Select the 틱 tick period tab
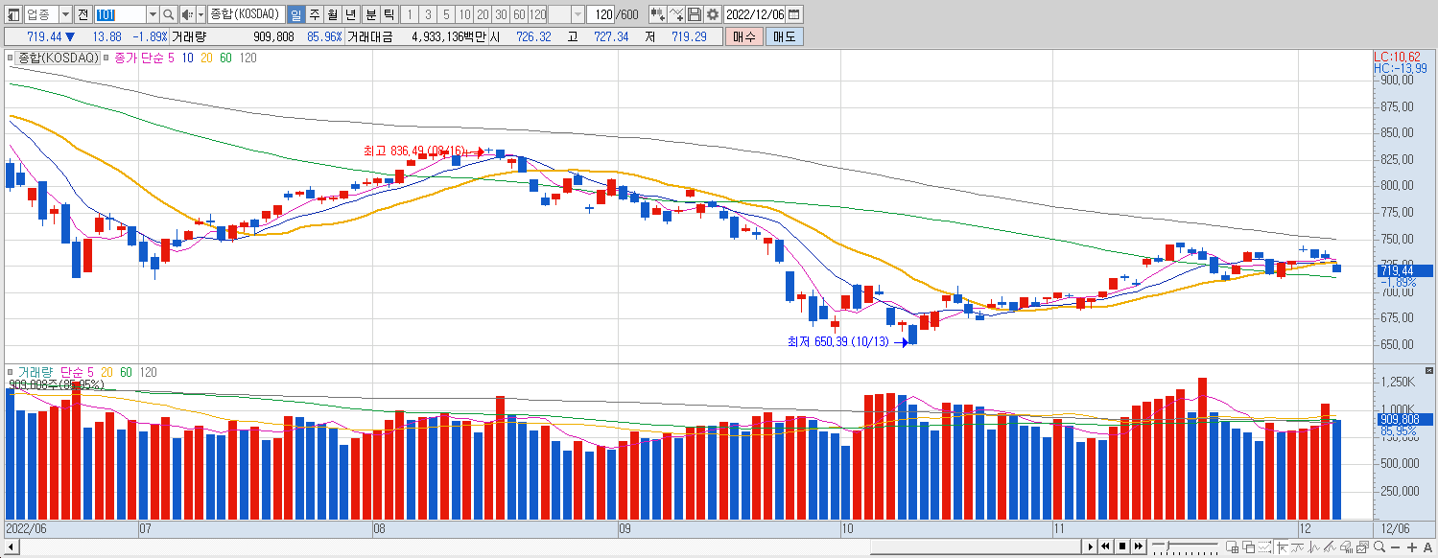Viewport: 1438px width, 558px height. (389, 14)
